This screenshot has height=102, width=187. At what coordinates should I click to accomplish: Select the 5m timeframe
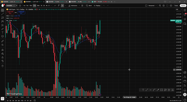(x=27, y=6)
